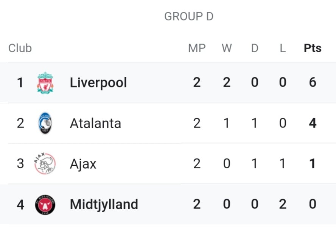Image resolution: width=336 pixels, height=230 pixels.
Task: Click the Pts column header
Action: [313, 48]
